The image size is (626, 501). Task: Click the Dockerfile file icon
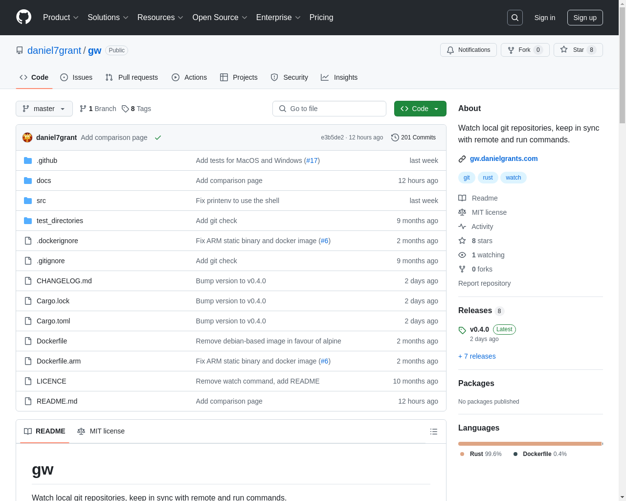click(28, 341)
